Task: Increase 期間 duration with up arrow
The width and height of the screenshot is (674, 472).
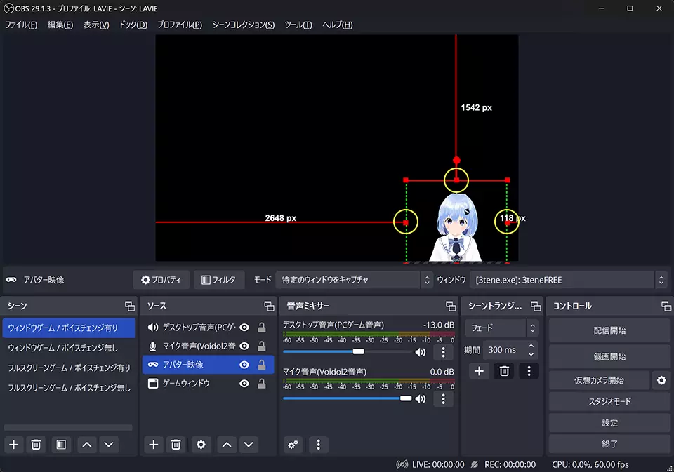Action: tap(531, 346)
